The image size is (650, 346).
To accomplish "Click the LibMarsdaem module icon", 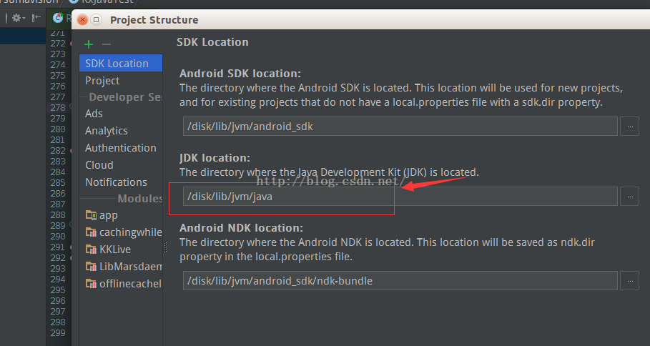I will click(91, 266).
